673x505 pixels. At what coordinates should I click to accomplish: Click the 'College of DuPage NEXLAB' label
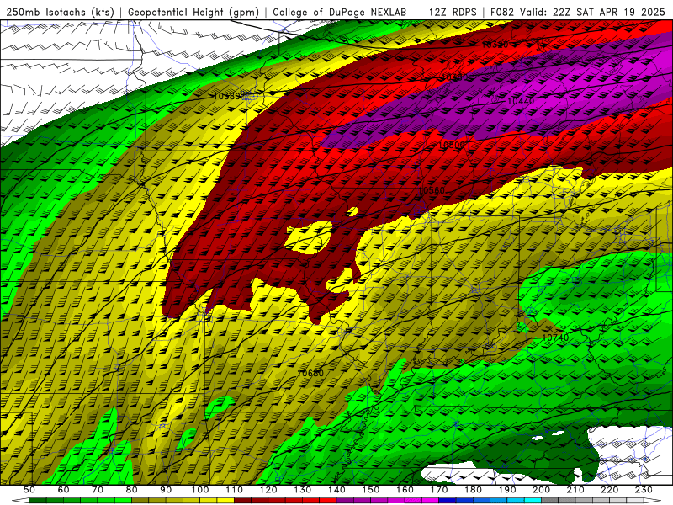coord(340,12)
